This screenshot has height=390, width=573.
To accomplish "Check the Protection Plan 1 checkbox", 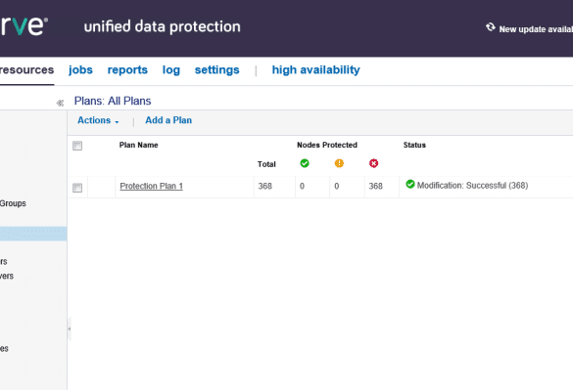I will click(77, 188).
